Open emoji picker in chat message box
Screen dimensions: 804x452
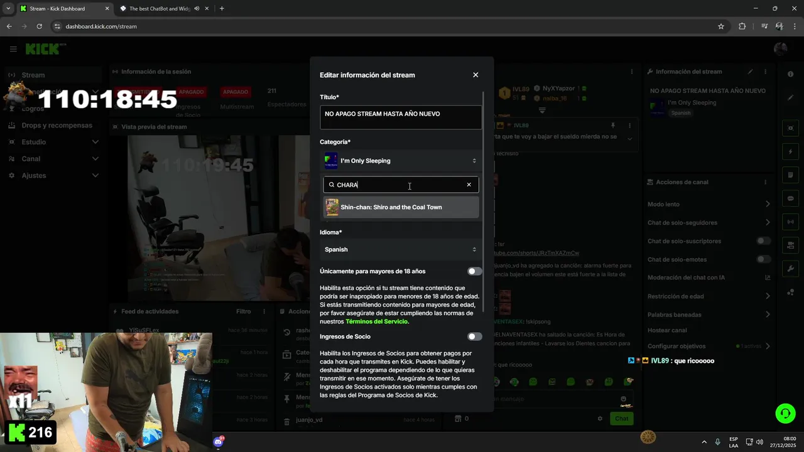(x=623, y=399)
